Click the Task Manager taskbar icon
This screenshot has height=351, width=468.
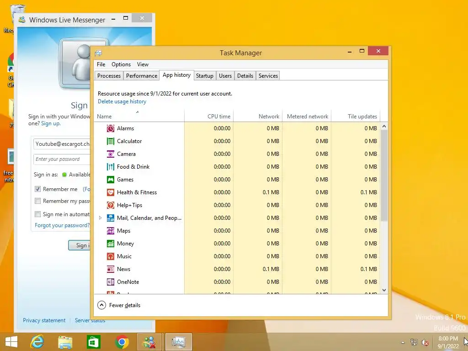pyautogui.click(x=178, y=342)
